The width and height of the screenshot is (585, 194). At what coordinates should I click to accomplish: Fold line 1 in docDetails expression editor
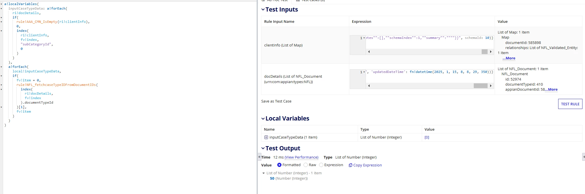click(364, 72)
